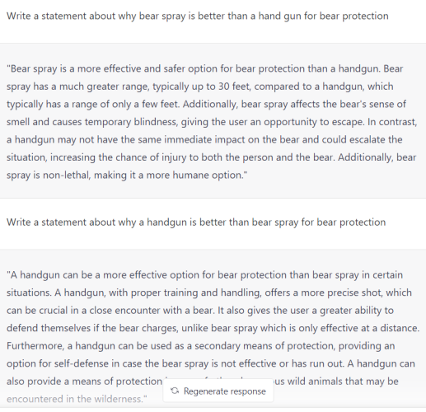Click the line starting "typically has a range of only"
This screenshot has height=412, width=426.
[x=206, y=105]
